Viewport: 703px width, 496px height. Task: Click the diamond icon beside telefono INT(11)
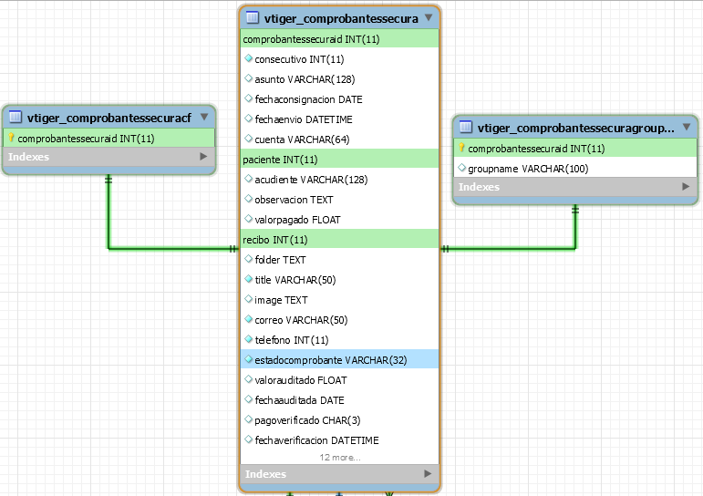(x=248, y=339)
